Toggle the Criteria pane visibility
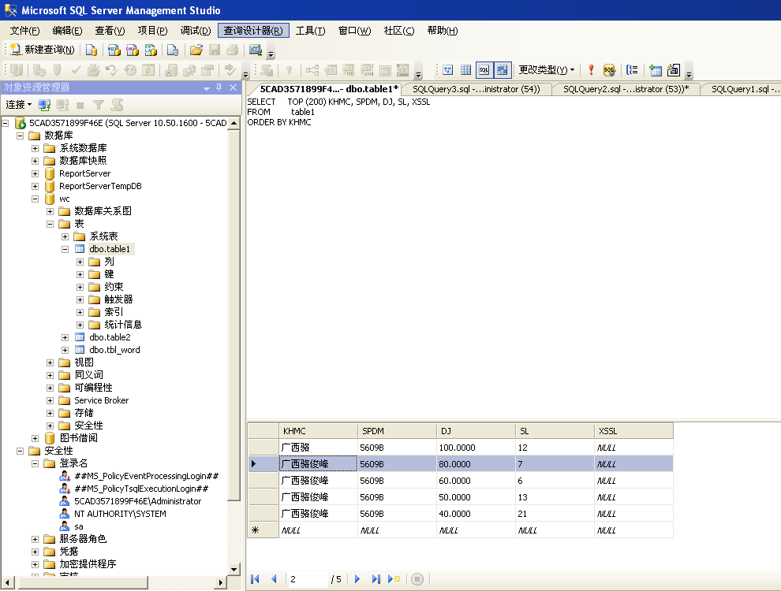This screenshot has height=591, width=781. click(465, 69)
